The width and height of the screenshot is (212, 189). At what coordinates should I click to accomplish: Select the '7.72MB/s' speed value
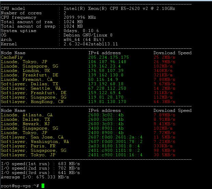pyautogui.click(x=164, y=133)
